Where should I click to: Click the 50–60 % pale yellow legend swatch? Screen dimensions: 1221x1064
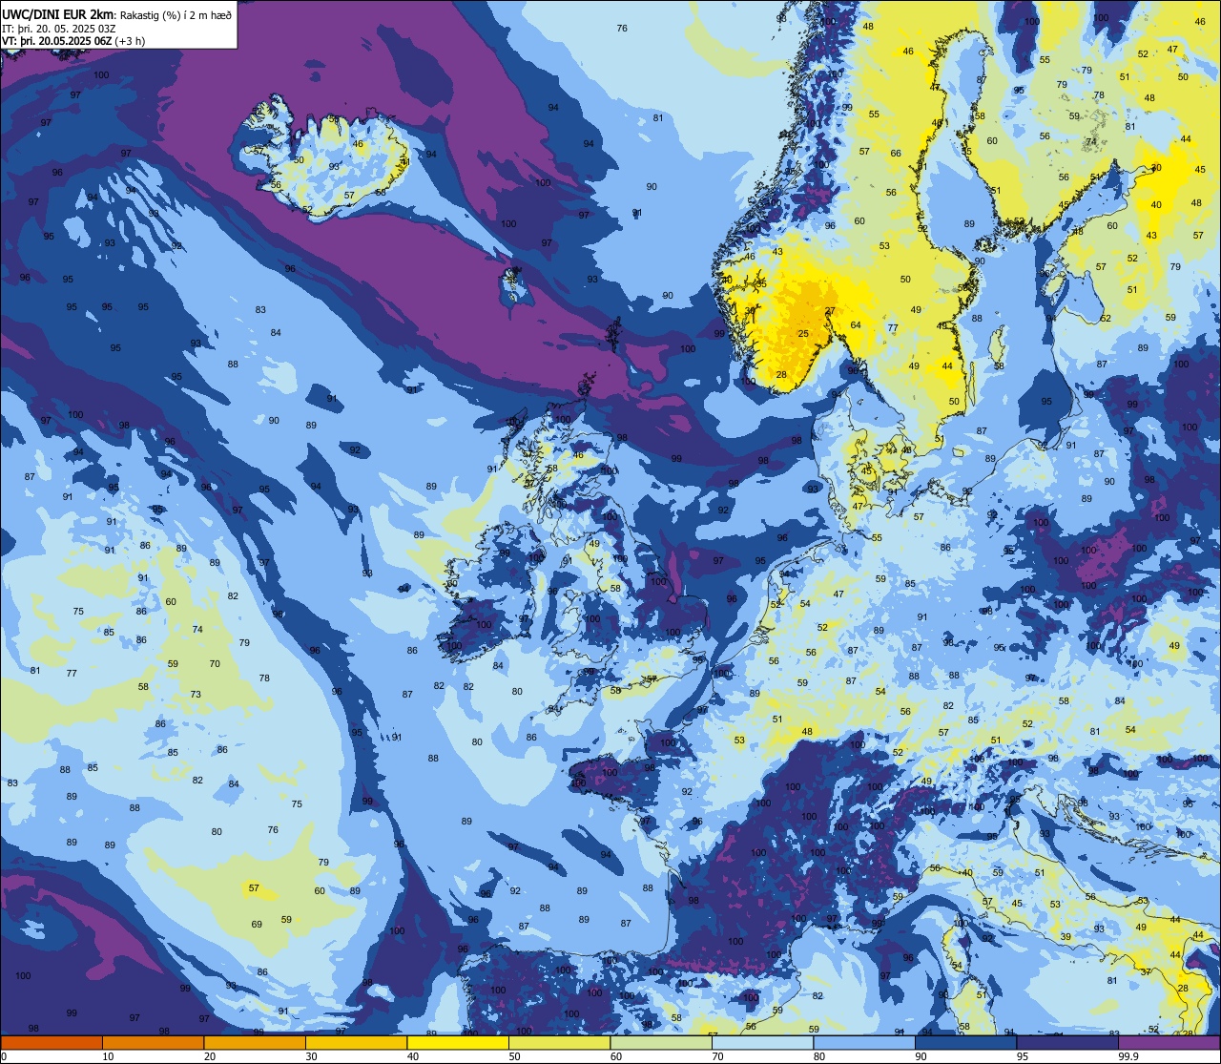pyautogui.click(x=559, y=1042)
